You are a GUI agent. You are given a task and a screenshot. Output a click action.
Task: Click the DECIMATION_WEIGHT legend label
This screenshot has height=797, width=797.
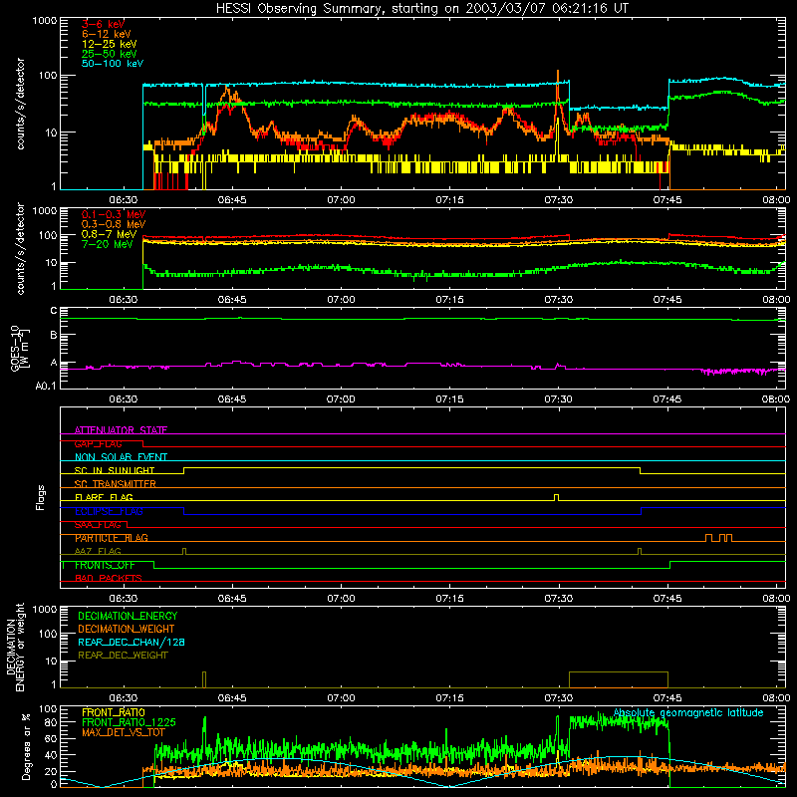coord(127,629)
